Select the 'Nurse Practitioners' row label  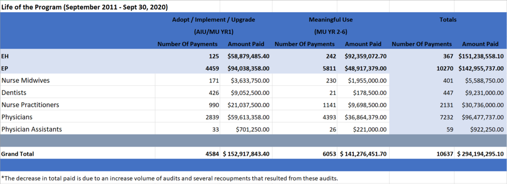(x=30, y=105)
